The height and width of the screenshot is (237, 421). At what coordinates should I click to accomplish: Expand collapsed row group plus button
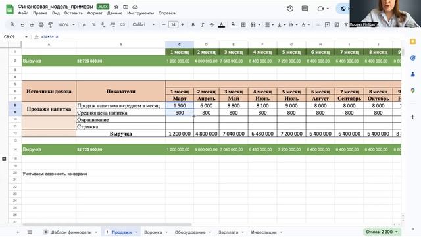(4, 159)
